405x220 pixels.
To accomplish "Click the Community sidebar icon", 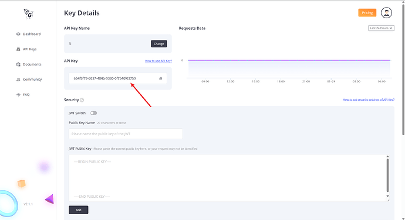I will click(x=18, y=80).
